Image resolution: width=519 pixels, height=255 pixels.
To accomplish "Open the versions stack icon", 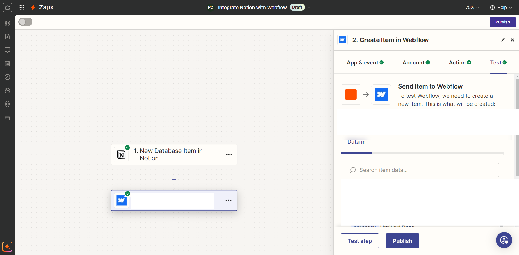I will 7,117.
